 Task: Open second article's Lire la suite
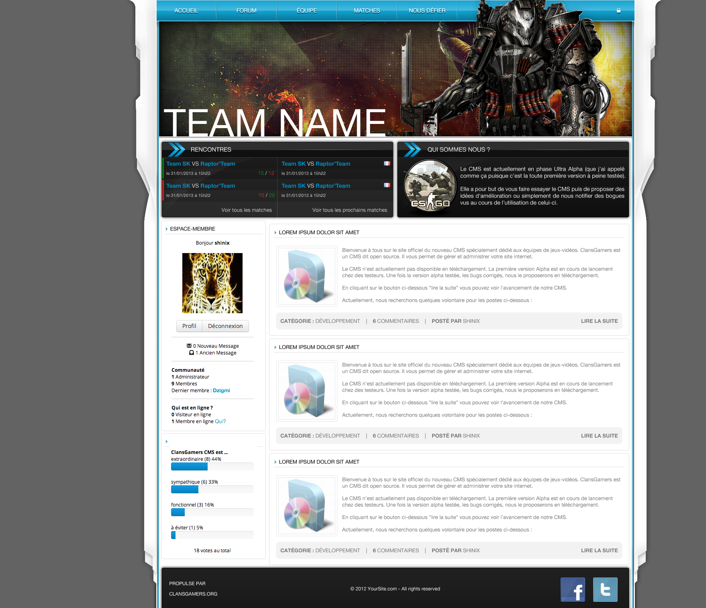tap(599, 436)
